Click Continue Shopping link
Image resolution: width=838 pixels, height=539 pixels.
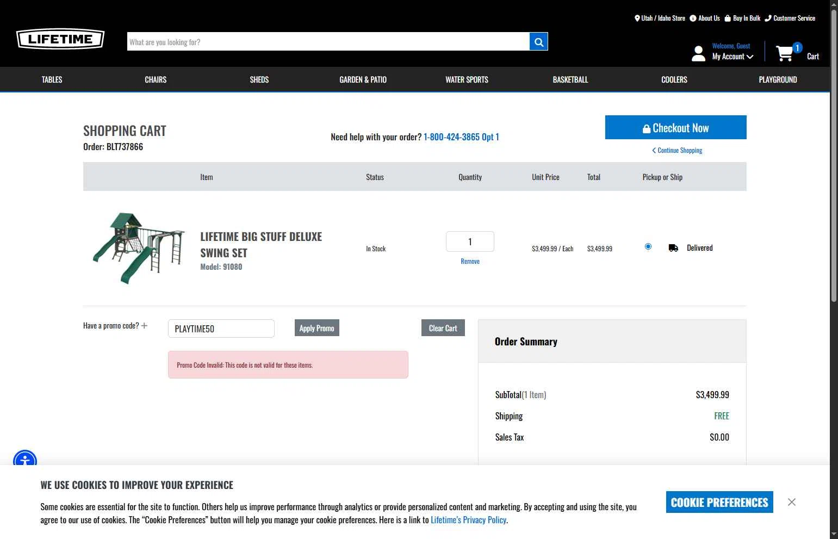coord(677,150)
